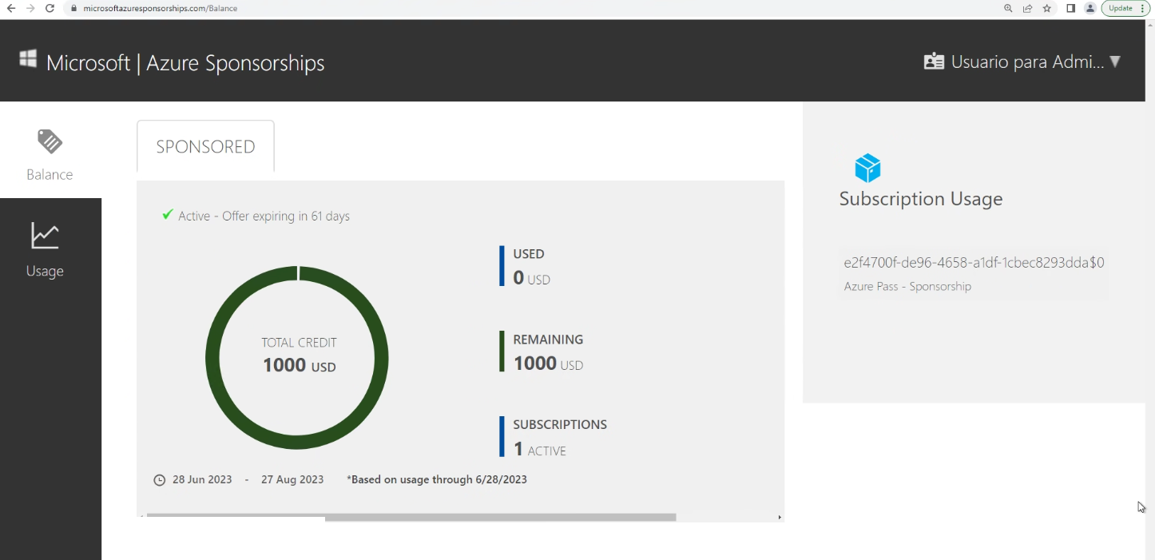Open the bookmark star in the browser toolbar
Screen dimensions: 1155x560
tap(1047, 9)
